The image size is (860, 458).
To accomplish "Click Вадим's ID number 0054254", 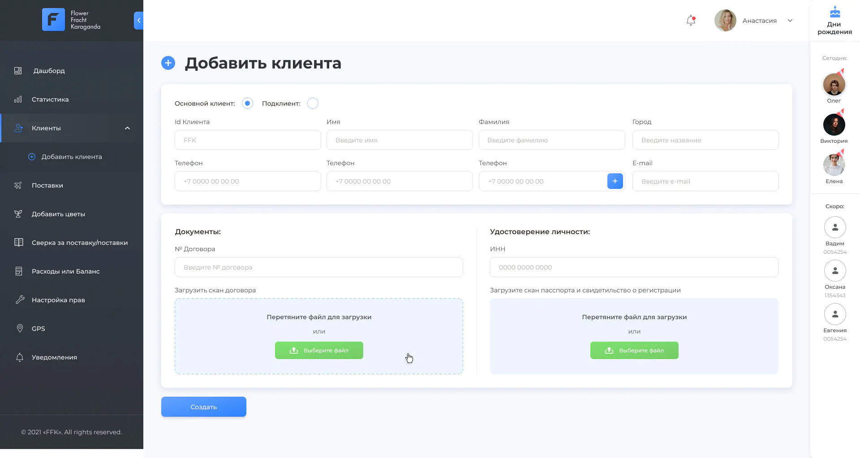I will 835,252.
